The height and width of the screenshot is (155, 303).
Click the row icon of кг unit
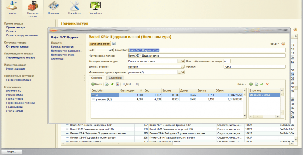(93, 95)
